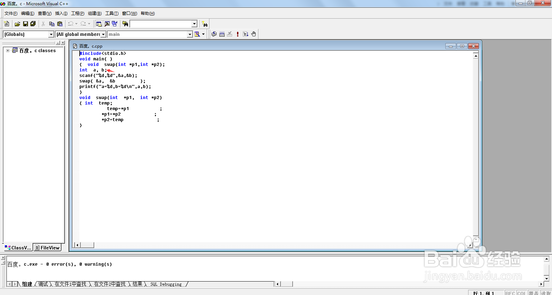This screenshot has height=295, width=552.
Task: Open the Find combo box dropdown
Action: pos(194,24)
